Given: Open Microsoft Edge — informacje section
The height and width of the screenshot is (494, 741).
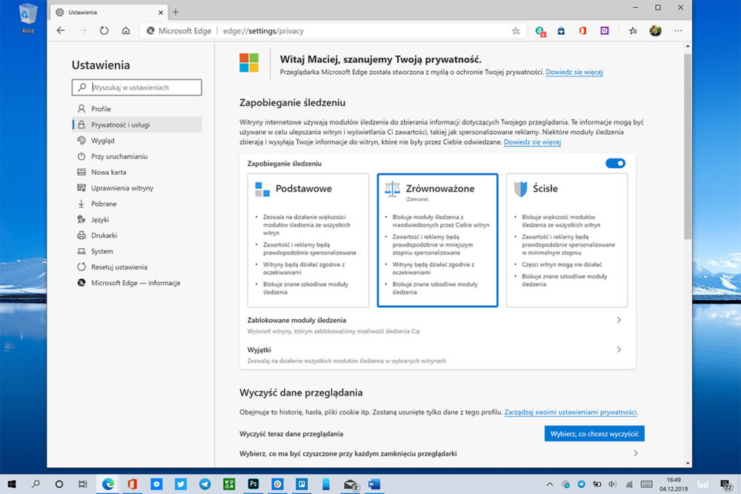Looking at the screenshot, I should (x=137, y=283).
